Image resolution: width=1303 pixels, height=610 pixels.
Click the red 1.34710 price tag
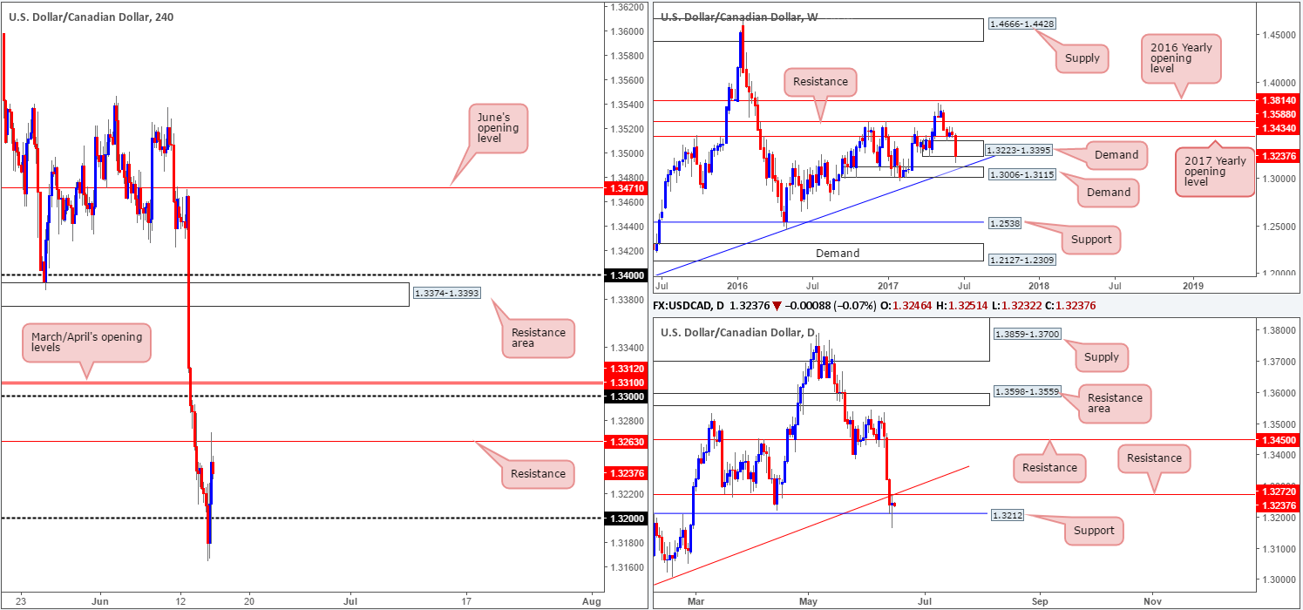(x=626, y=187)
